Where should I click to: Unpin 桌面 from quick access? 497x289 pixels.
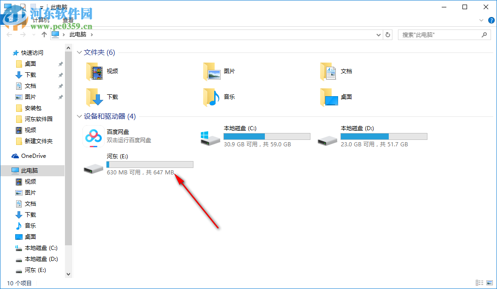60,64
